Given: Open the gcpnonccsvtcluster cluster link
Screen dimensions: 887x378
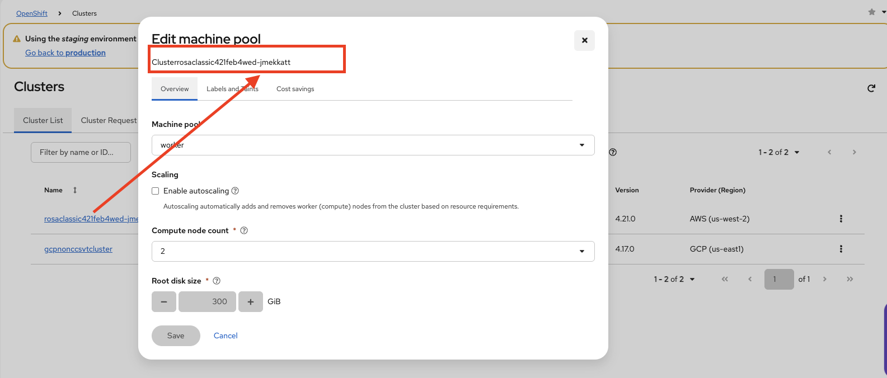Looking at the screenshot, I should tap(78, 249).
